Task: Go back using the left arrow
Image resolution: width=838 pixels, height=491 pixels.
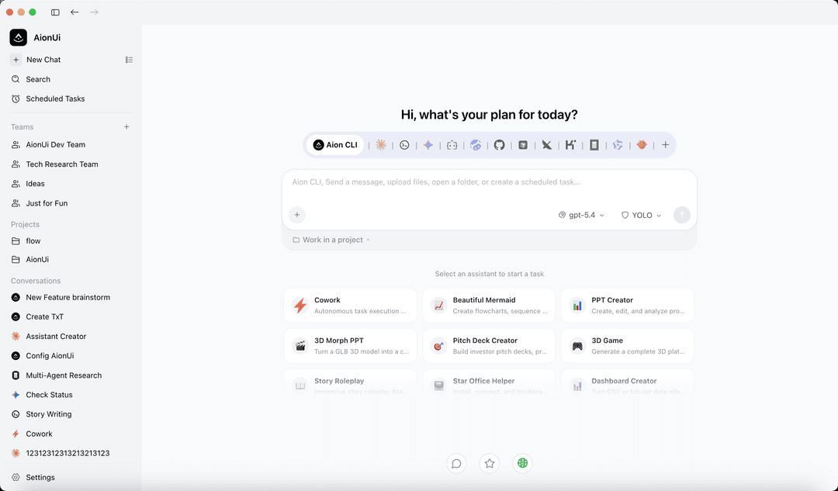Action: [x=74, y=12]
